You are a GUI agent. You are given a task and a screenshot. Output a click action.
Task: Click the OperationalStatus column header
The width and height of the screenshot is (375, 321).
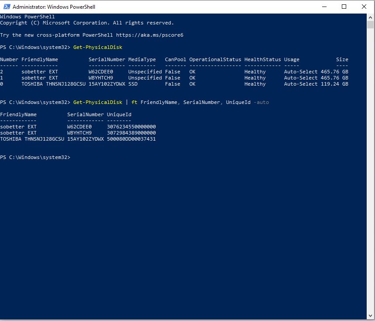(215, 59)
